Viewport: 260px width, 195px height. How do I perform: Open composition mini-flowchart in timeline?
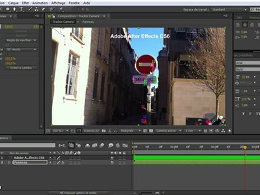[x=62, y=145]
